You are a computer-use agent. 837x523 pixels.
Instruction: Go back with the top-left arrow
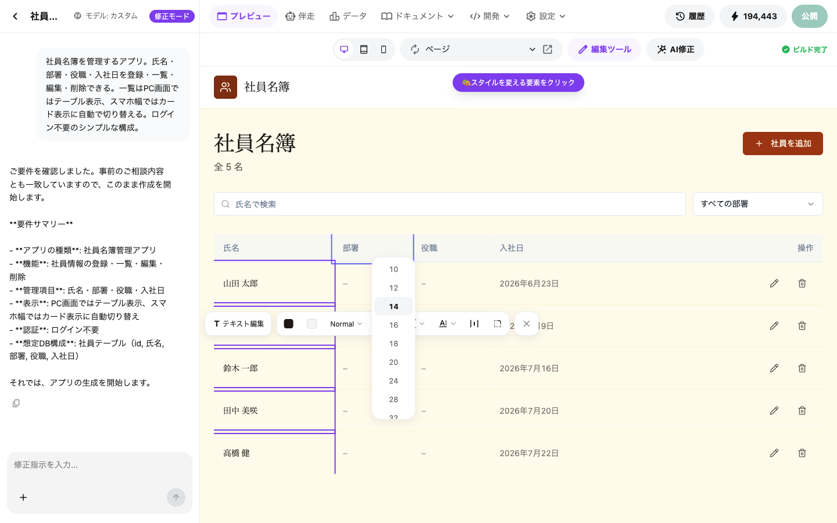15,16
